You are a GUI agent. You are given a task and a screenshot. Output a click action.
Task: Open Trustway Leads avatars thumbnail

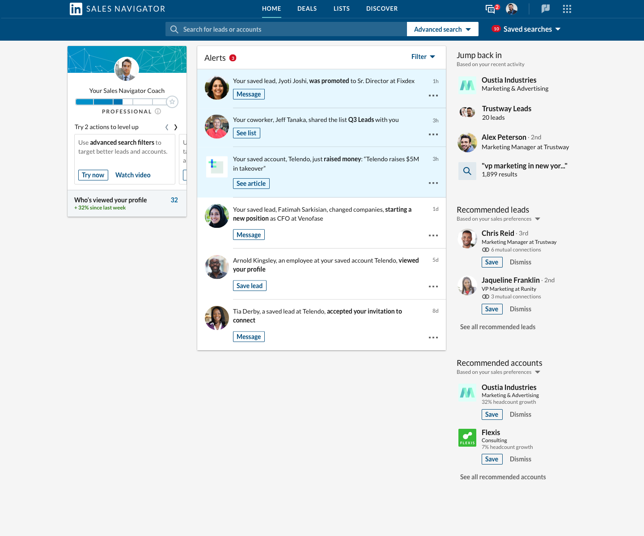coord(467,112)
